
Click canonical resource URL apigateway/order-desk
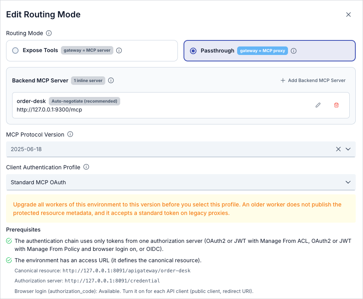[127, 271]
